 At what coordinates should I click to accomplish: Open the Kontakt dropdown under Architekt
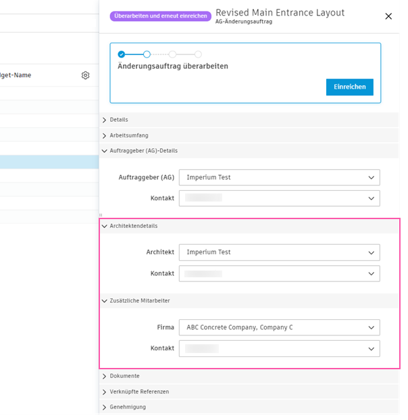(x=279, y=273)
